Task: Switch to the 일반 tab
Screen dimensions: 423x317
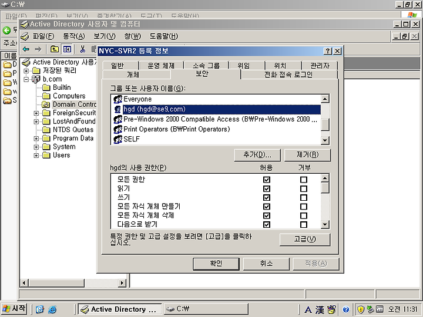Action: (120, 66)
